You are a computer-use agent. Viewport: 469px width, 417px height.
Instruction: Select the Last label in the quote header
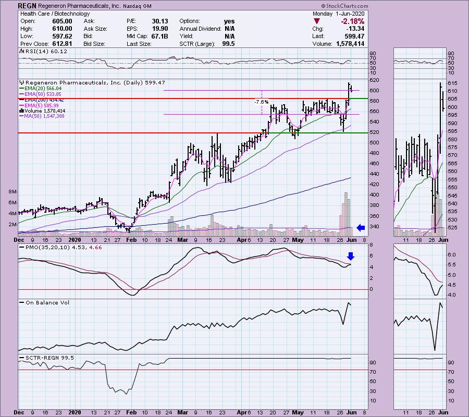pyautogui.click(x=318, y=36)
